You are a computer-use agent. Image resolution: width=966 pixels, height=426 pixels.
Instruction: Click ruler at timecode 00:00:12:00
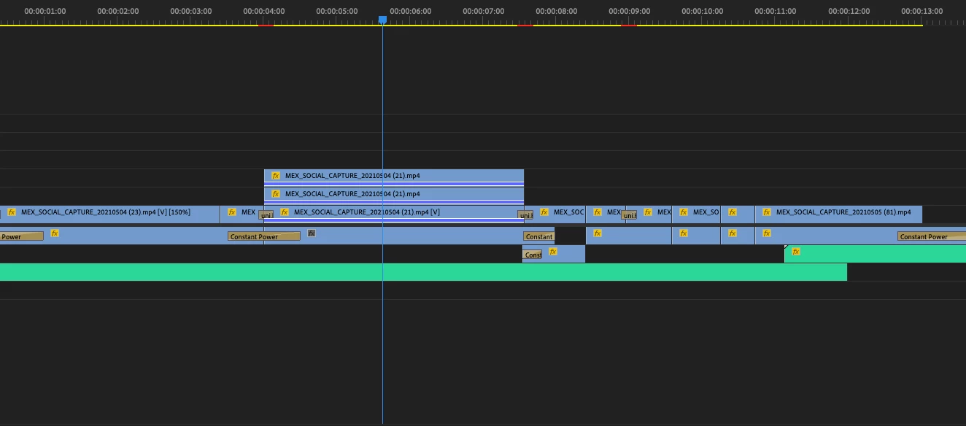849,11
